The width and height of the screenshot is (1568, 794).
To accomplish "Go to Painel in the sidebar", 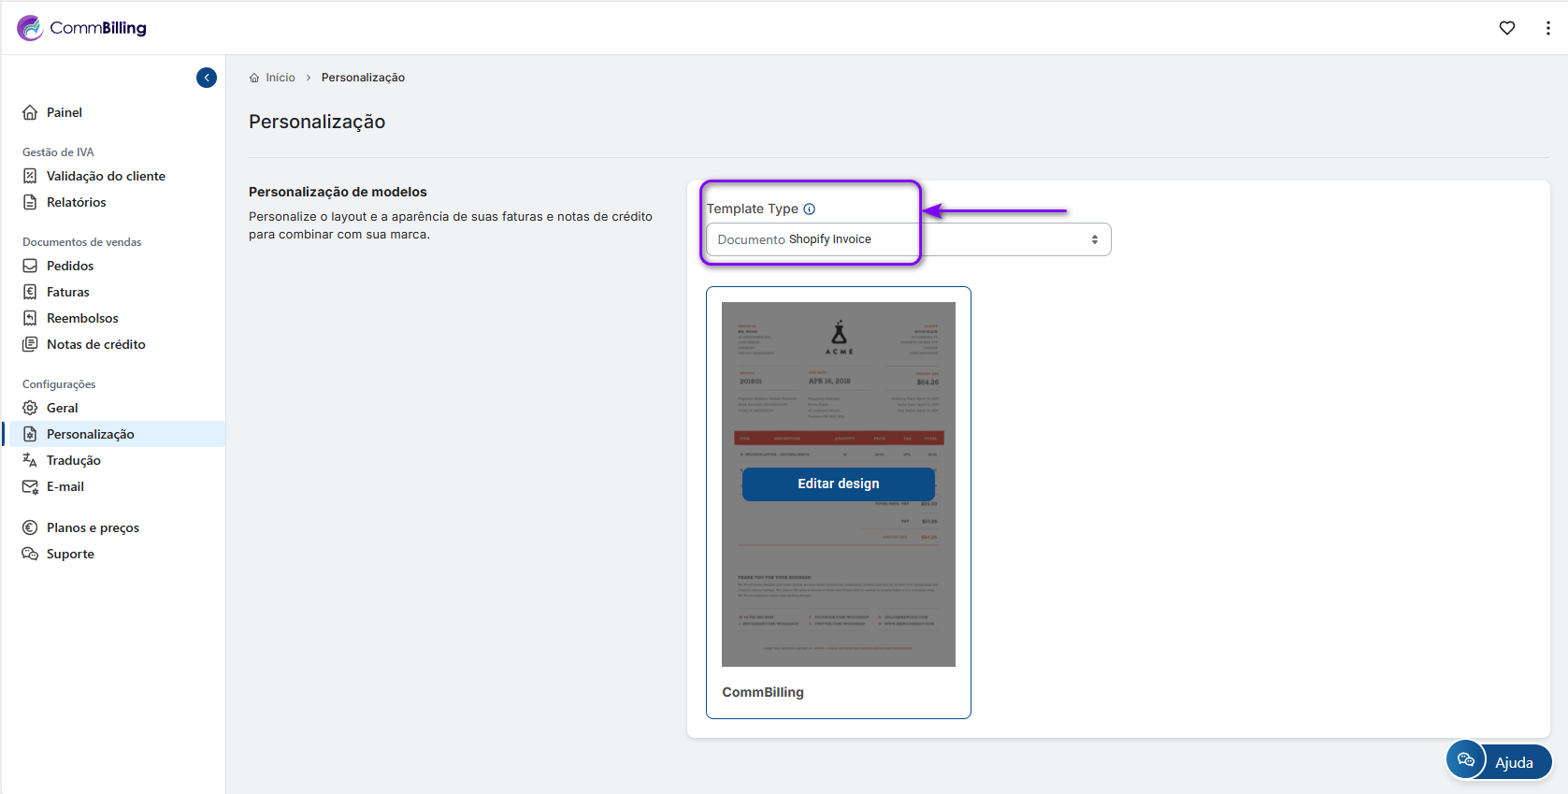I will (65, 112).
